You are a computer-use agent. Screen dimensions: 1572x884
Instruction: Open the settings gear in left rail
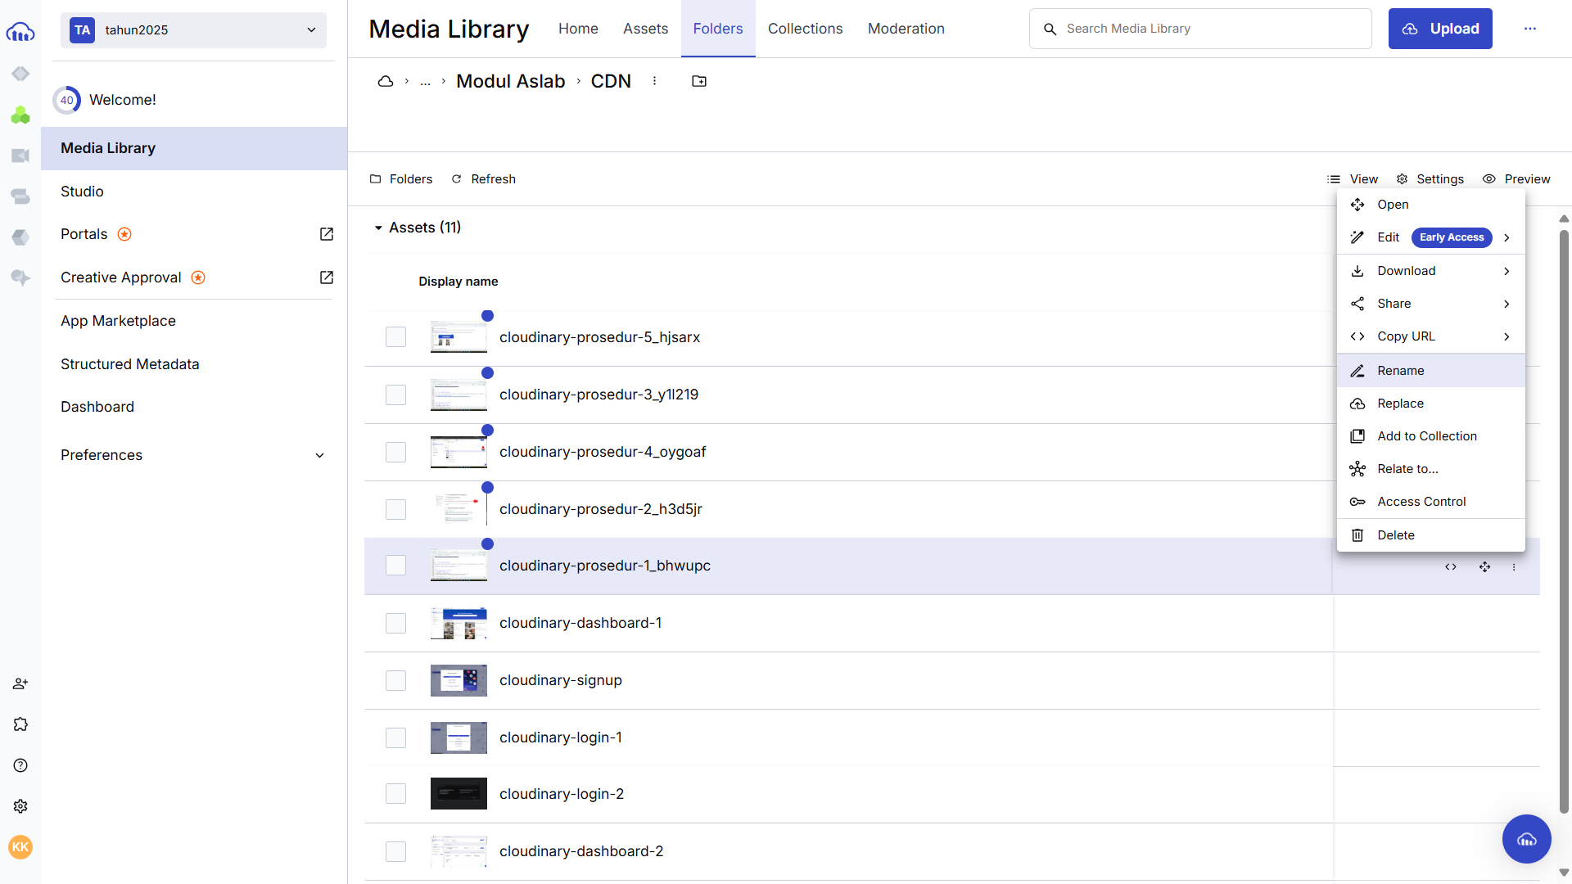click(20, 806)
